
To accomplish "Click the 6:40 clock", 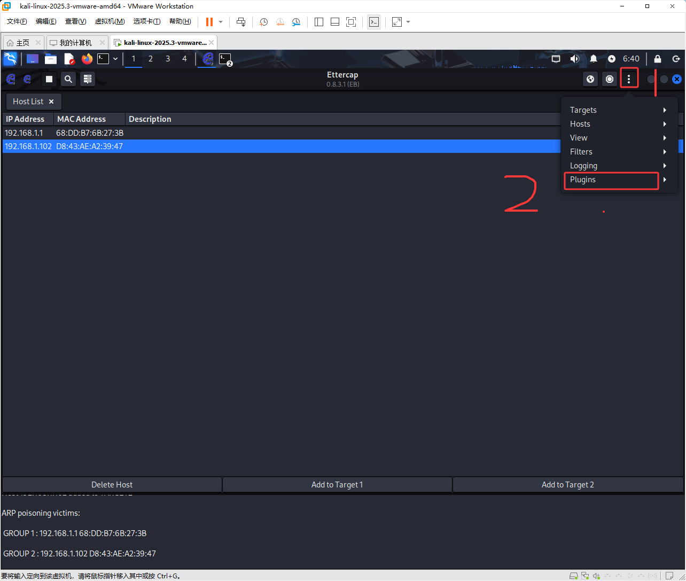I will click(631, 59).
